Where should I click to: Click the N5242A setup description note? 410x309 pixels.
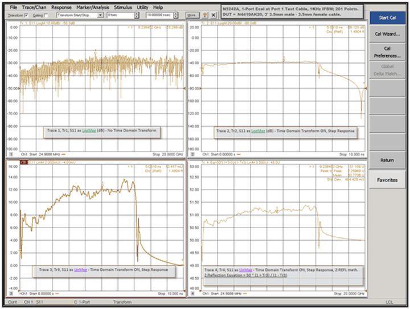[x=292, y=12]
